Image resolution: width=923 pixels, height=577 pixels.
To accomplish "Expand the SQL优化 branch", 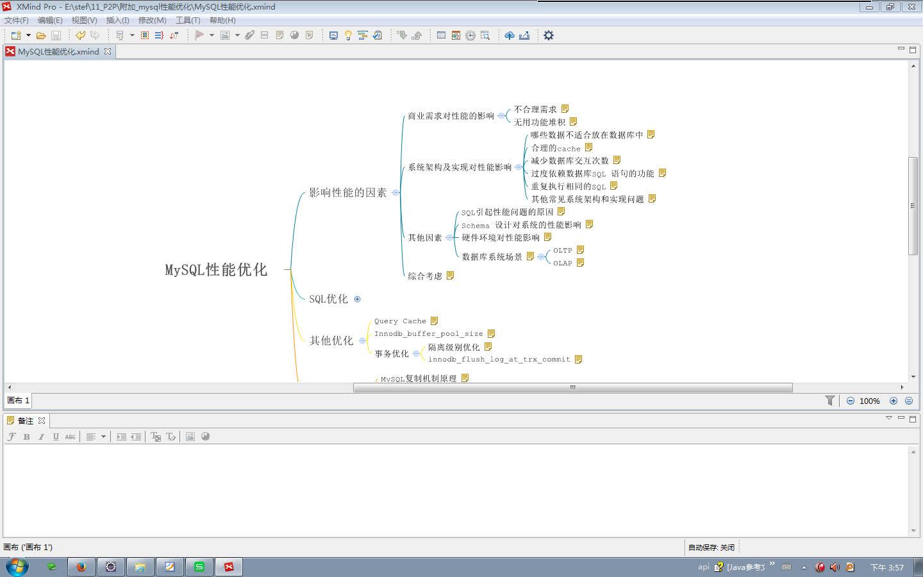I will click(358, 299).
